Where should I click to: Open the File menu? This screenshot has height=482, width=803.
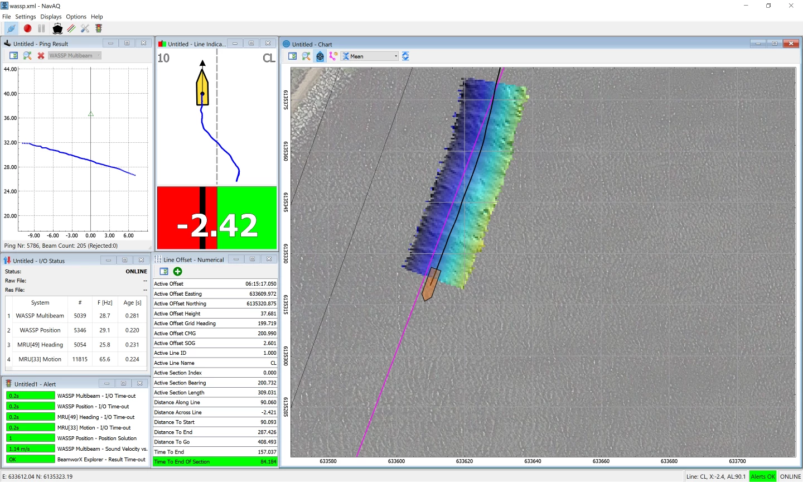7,17
